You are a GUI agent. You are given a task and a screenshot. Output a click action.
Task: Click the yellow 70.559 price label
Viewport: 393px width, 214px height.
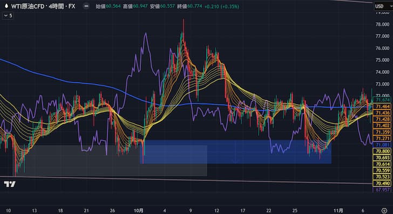pyautogui.click(x=382, y=170)
